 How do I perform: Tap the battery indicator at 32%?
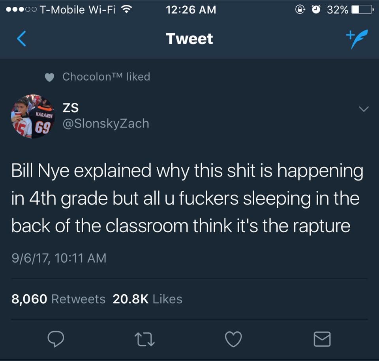pyautogui.click(x=362, y=9)
